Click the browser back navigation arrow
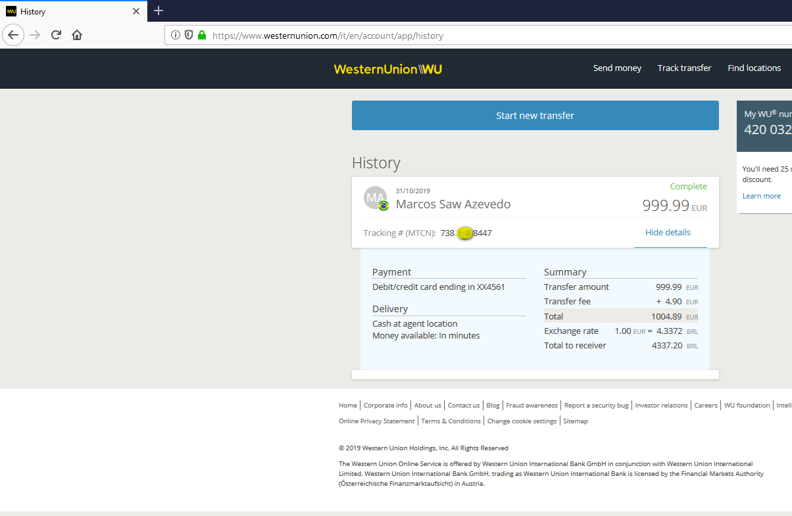Viewport: 792px width, 516px height. (13, 35)
